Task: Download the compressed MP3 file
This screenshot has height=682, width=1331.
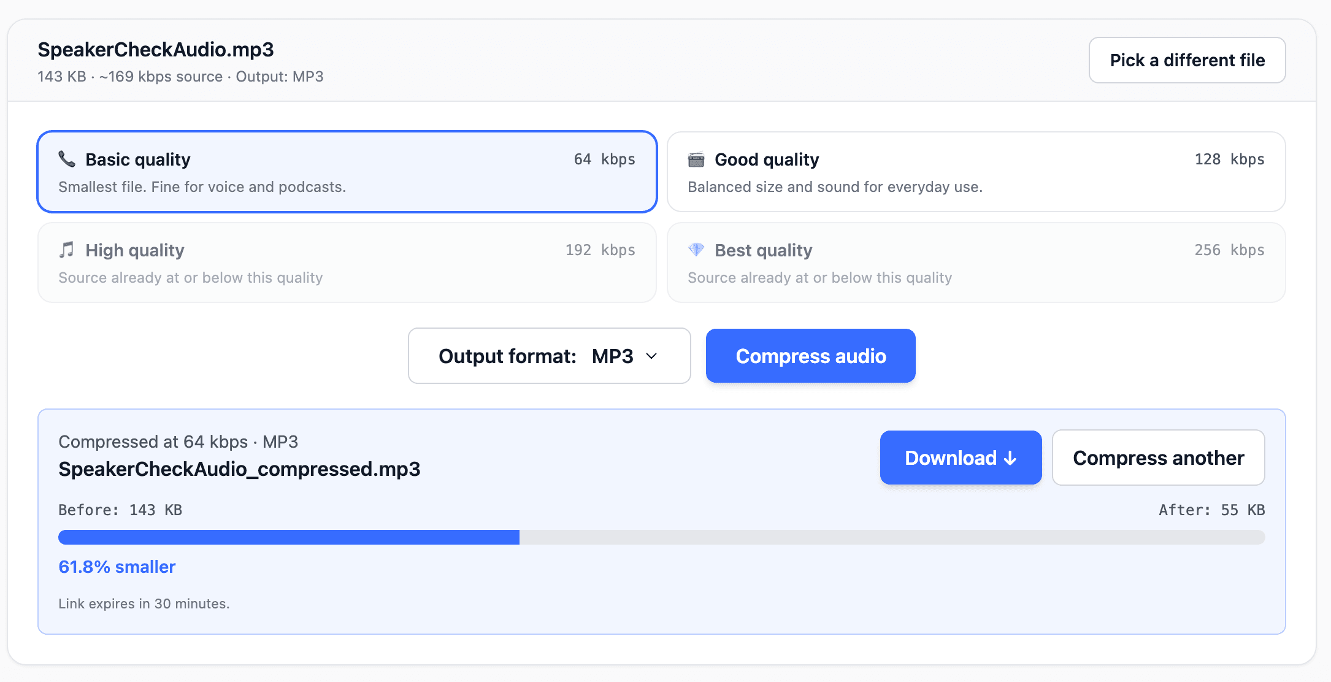Action: tap(961, 458)
